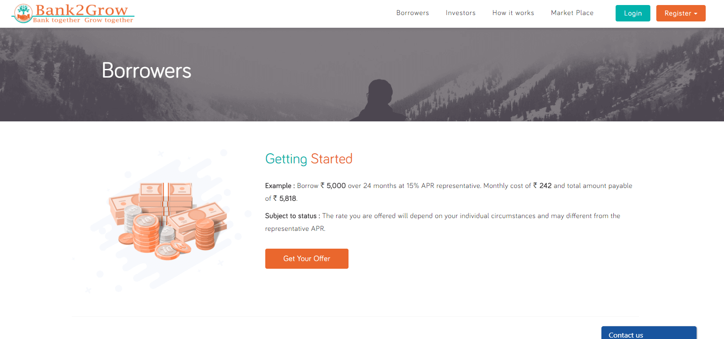724x339 pixels.
Task: Go to How it works page
Action: tap(513, 13)
